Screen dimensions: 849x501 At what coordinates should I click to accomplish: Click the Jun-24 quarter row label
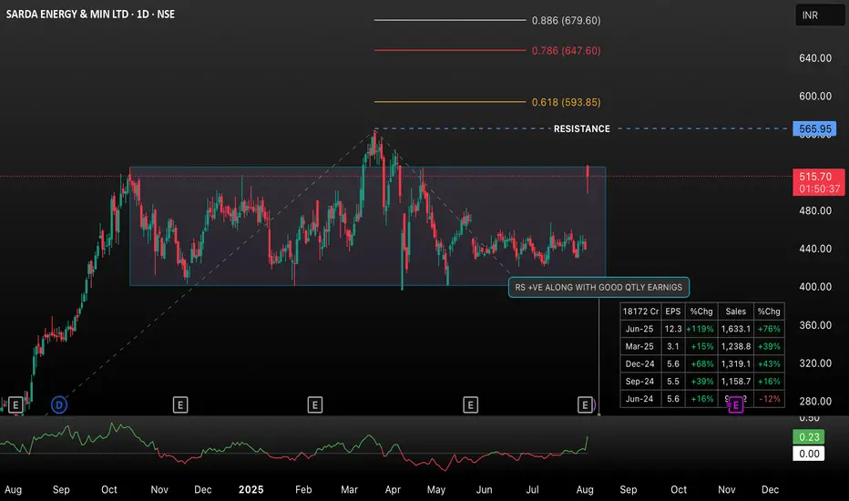[x=639, y=399]
